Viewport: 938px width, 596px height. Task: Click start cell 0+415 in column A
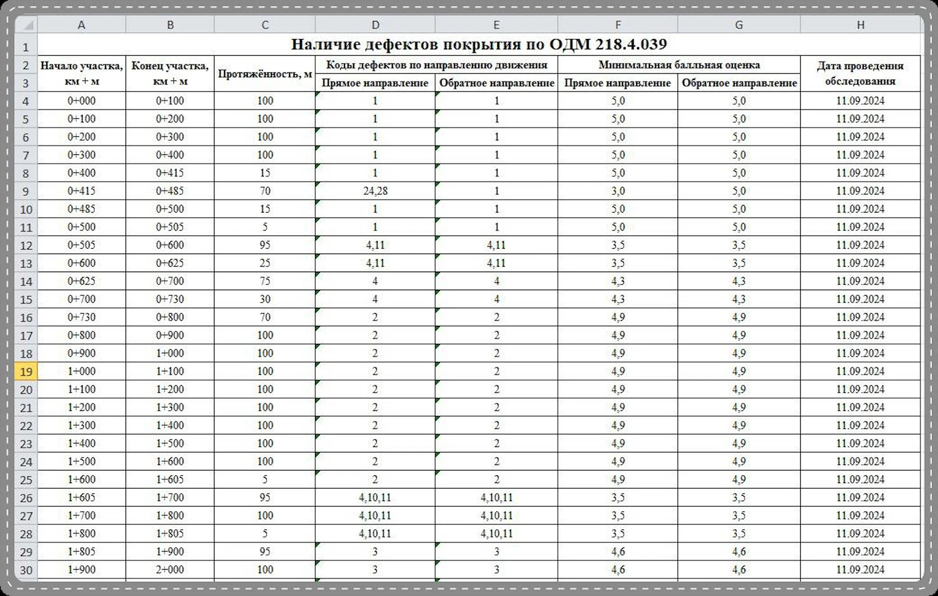[x=82, y=191]
